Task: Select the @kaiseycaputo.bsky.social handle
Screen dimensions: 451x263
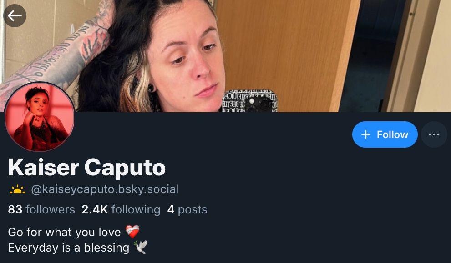Action: coord(105,189)
